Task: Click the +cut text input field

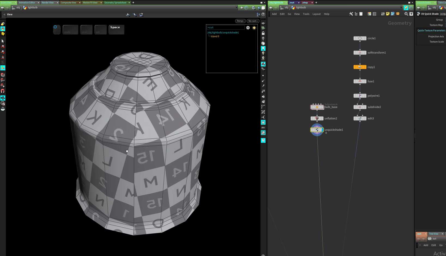Action: [x=226, y=28]
